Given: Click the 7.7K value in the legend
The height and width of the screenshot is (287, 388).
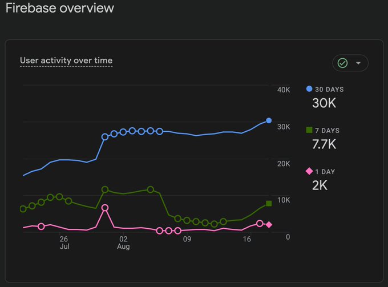Looking at the screenshot, I should 324,144.
